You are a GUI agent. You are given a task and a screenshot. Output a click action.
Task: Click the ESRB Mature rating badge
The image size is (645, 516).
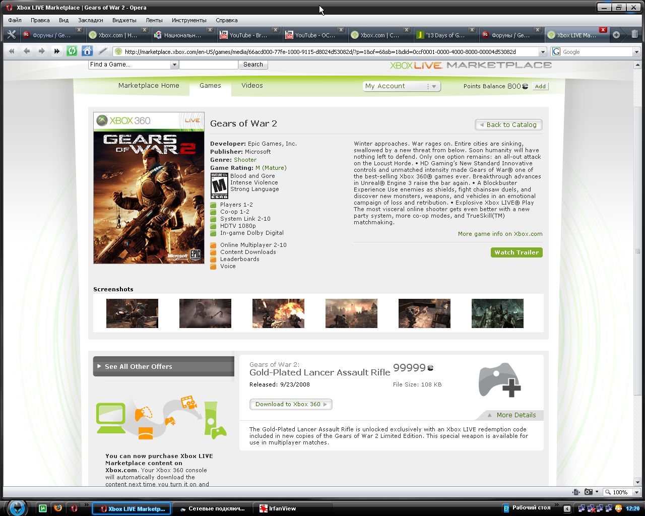click(219, 185)
